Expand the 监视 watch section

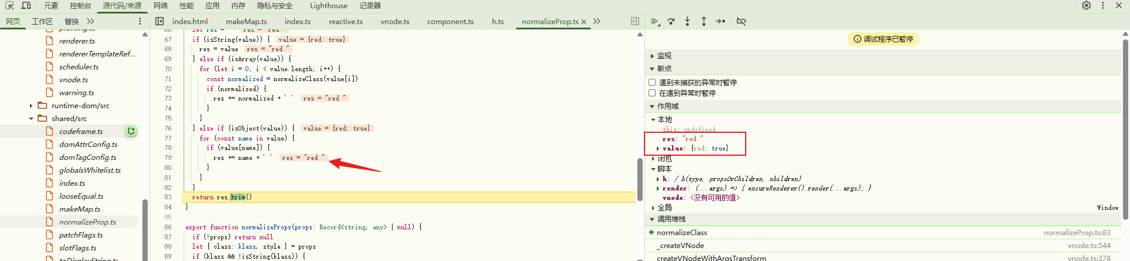[x=652, y=56]
